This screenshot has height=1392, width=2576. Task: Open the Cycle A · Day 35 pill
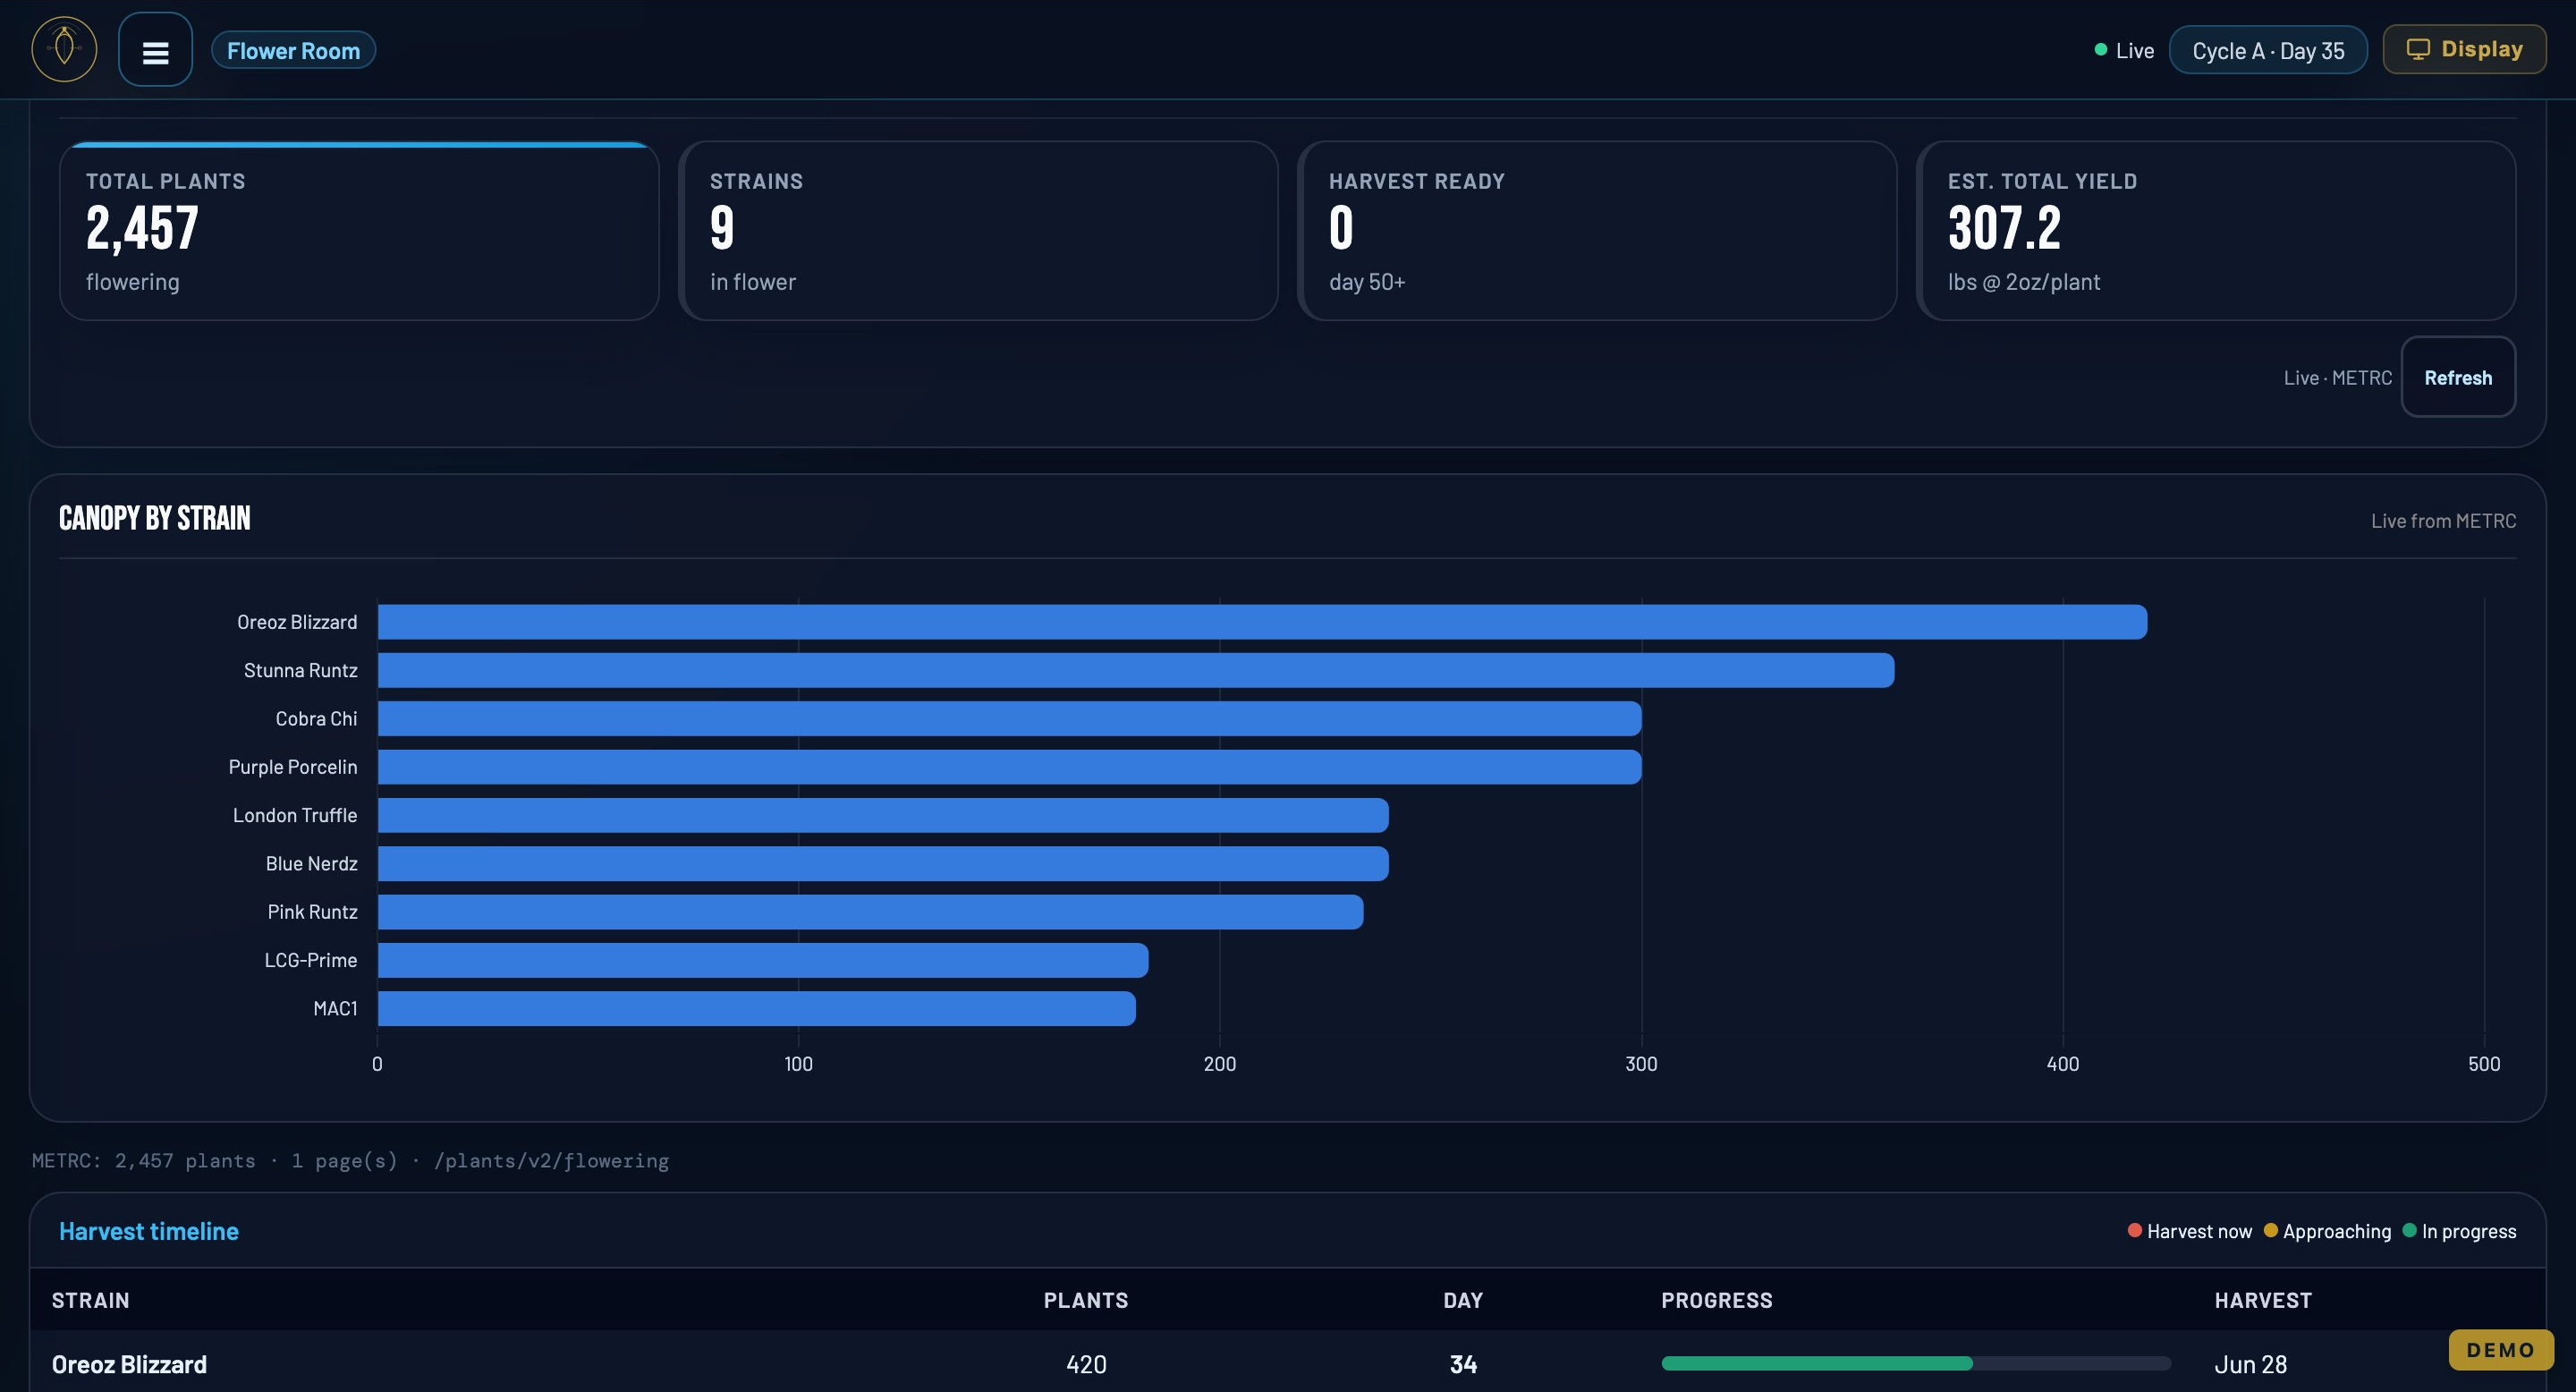click(x=2267, y=50)
